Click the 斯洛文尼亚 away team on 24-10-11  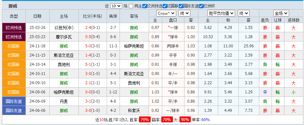point(134,74)
